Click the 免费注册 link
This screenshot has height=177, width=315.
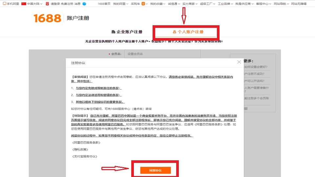(67, 4)
